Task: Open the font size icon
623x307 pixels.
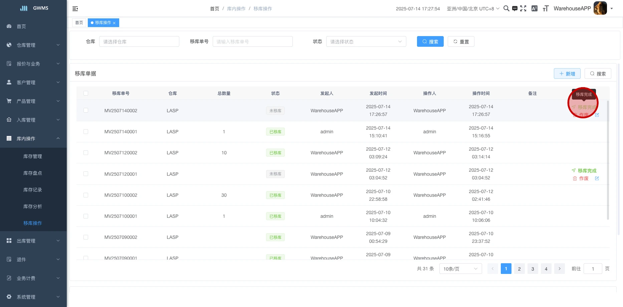Action: point(546,9)
